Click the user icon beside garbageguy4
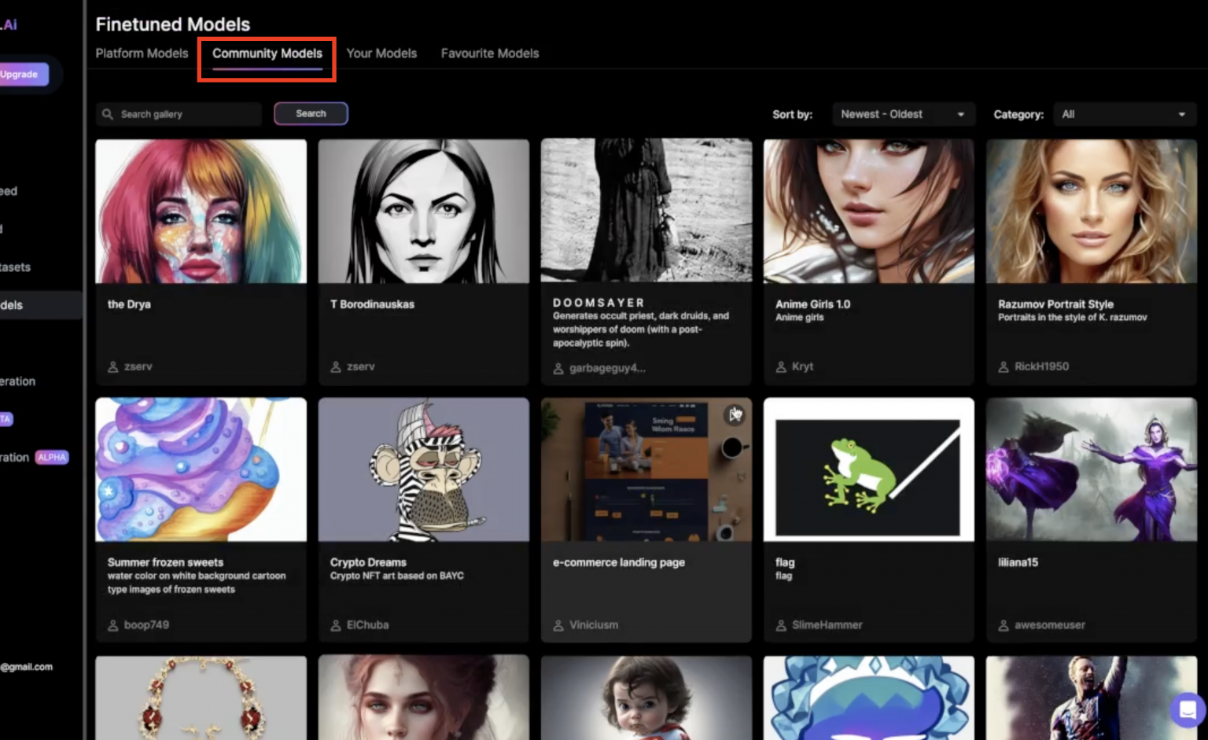The height and width of the screenshot is (740, 1208). click(558, 368)
